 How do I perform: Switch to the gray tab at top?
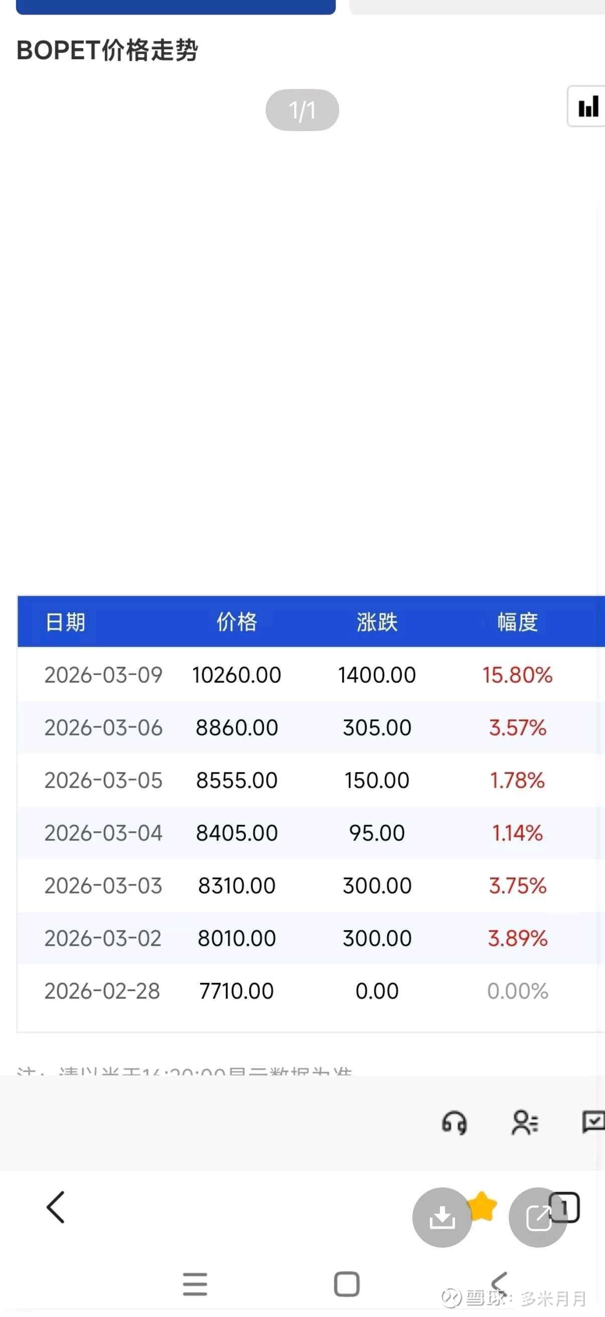coord(477,6)
